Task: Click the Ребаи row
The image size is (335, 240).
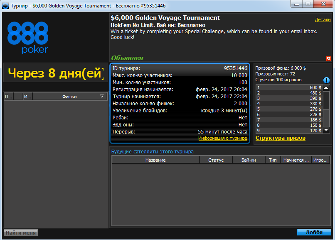Action: [x=180, y=117]
